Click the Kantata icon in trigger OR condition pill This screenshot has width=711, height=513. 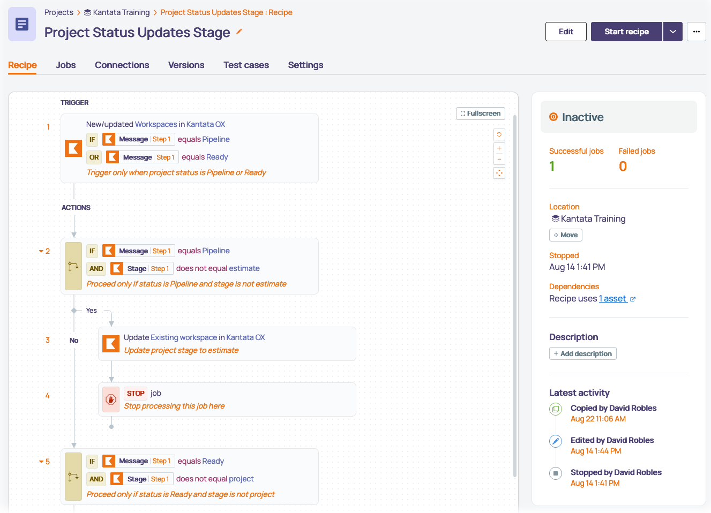pos(113,157)
